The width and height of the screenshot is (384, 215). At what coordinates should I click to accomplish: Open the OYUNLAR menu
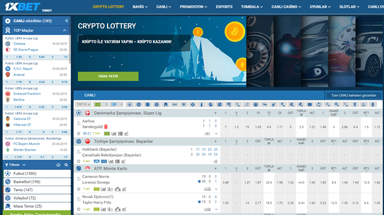pos(320,7)
